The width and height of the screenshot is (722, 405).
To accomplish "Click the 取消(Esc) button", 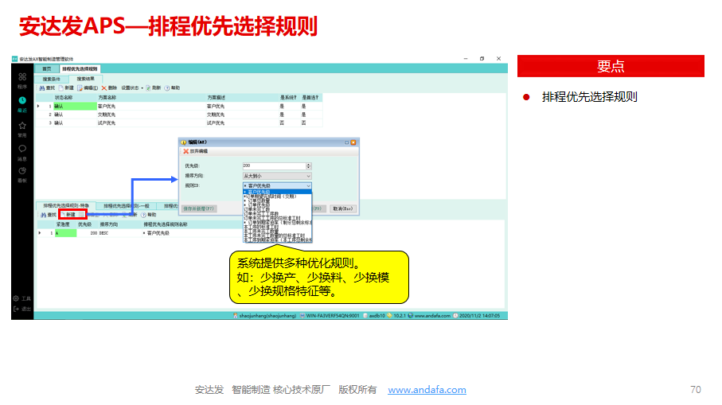I will [x=342, y=208].
